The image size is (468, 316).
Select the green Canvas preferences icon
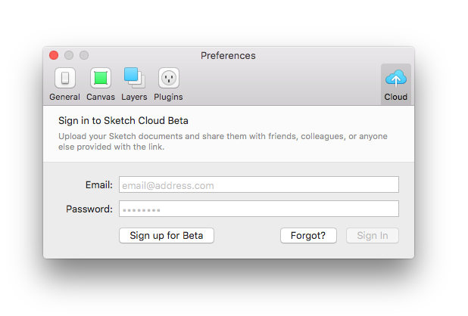tap(101, 78)
